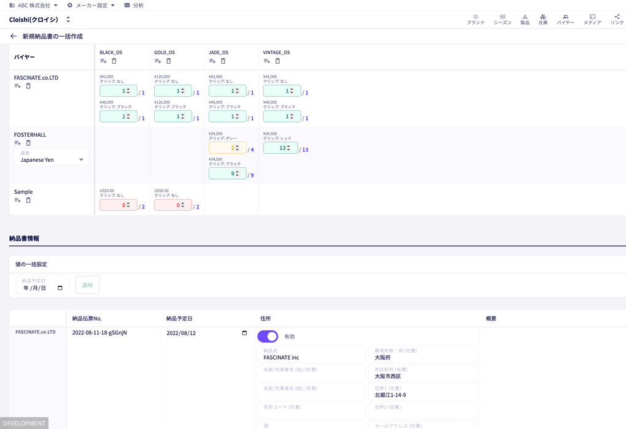Click Sample GOLD_OS quantity field showing 0

173,205
